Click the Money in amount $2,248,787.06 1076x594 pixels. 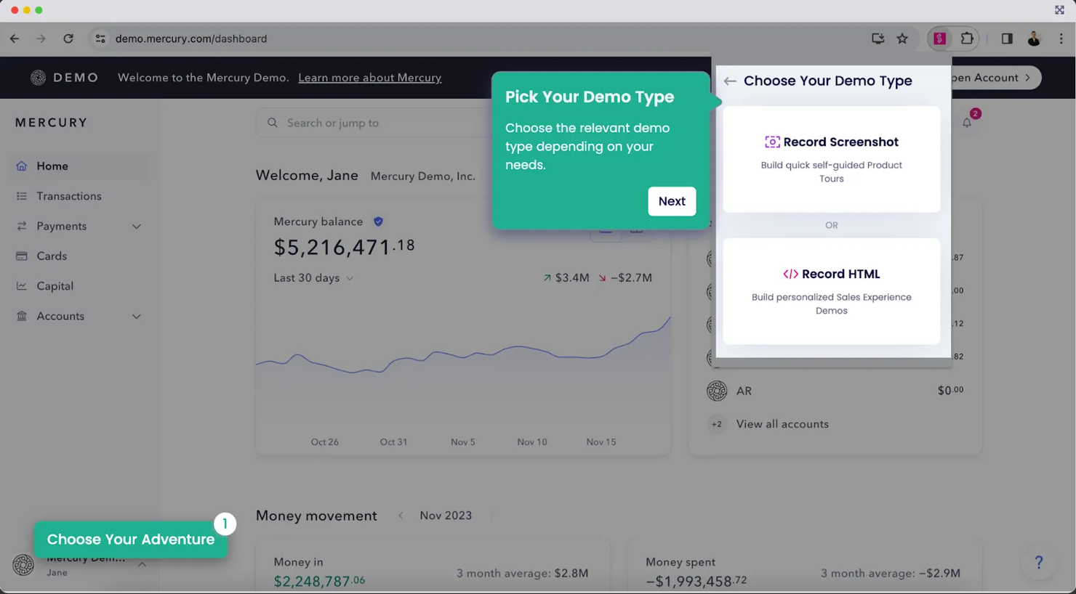point(319,581)
